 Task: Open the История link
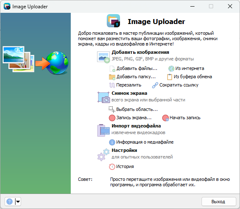[125, 166]
